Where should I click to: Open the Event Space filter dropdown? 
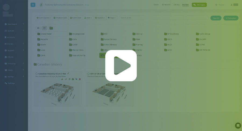click(43, 18)
